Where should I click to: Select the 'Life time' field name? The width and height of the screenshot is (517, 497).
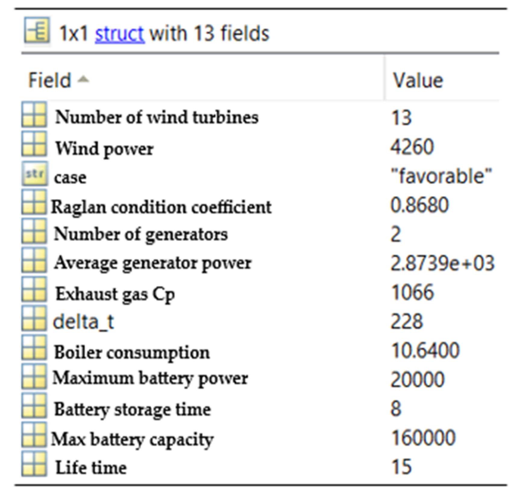91,468
